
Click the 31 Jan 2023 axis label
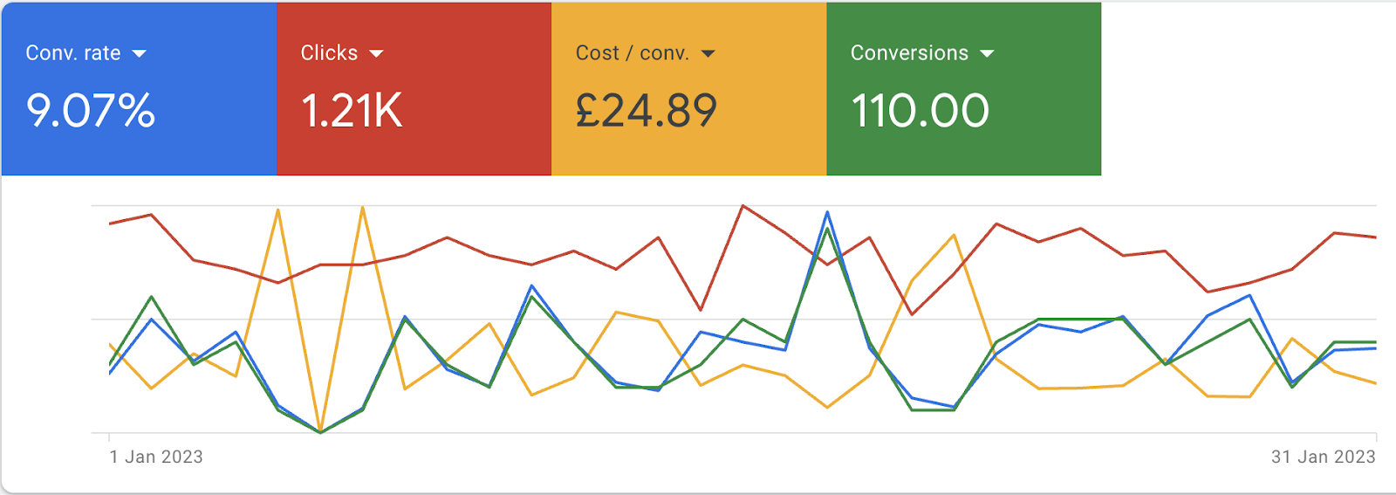tap(1323, 457)
